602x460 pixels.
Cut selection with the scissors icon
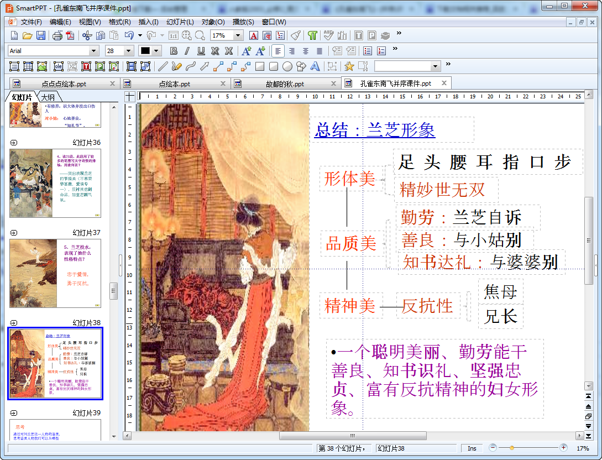point(87,36)
